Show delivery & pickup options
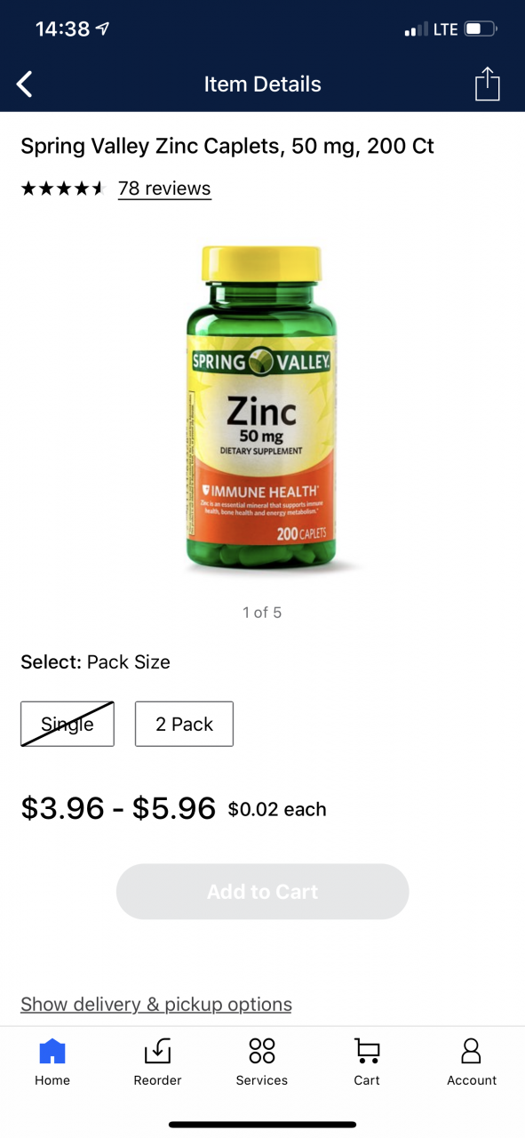The height and width of the screenshot is (1138, 525). [x=156, y=1004]
